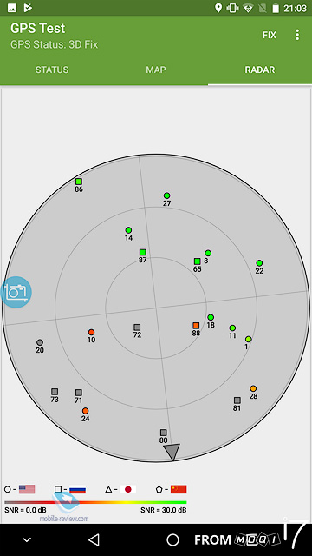
Task: Tap the floating screenshot camera button
Action: pyautogui.click(x=16, y=292)
